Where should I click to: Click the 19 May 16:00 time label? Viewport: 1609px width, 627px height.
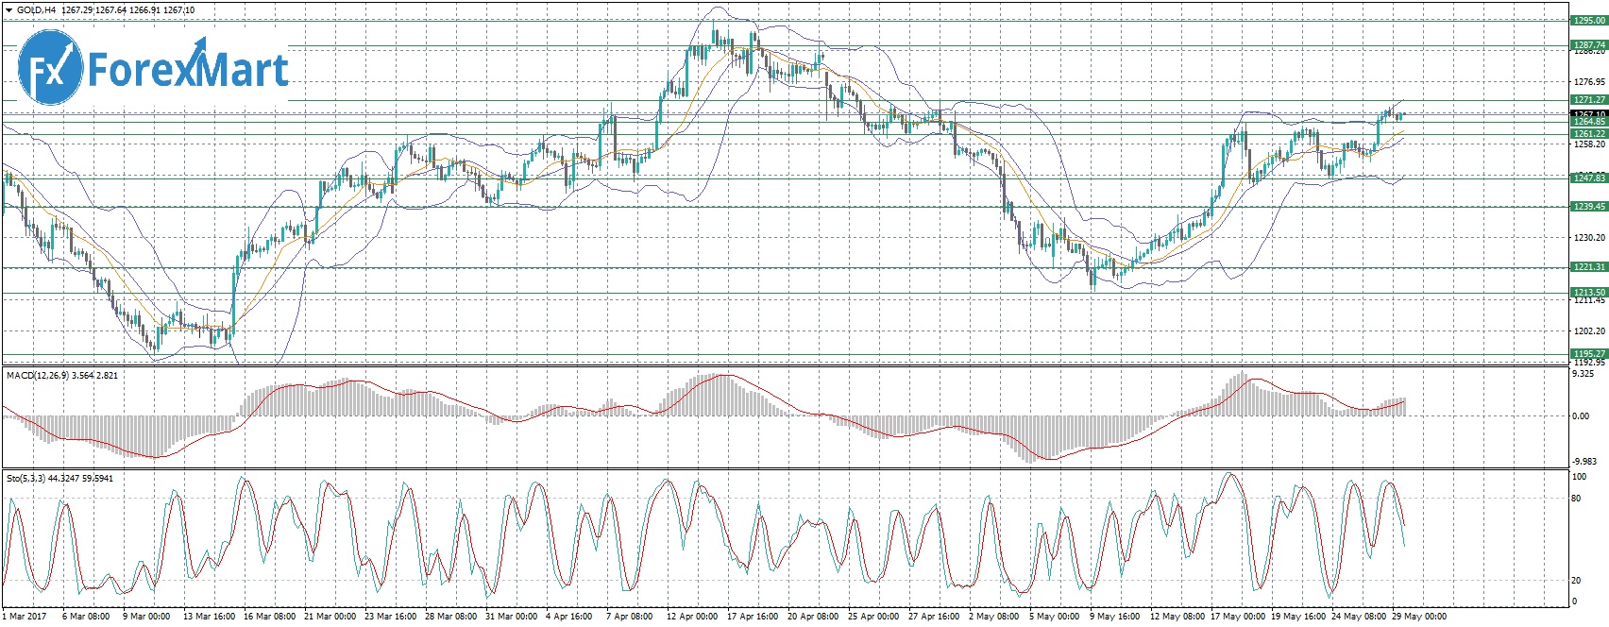coord(1297,617)
